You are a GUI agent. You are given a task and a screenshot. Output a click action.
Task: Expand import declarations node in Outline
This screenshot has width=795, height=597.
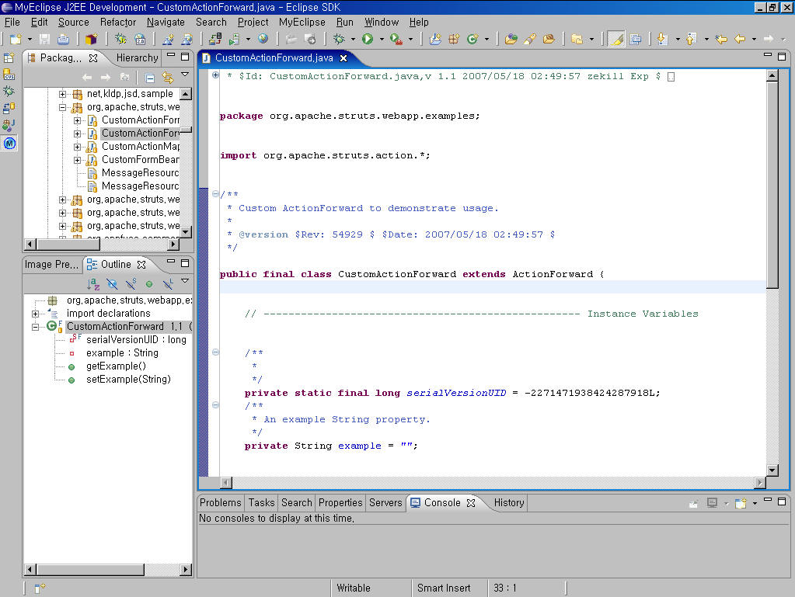coord(36,314)
